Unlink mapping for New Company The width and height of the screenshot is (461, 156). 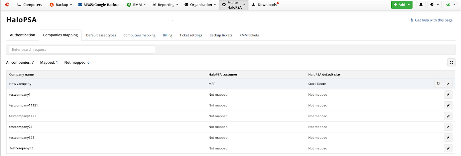coord(438,84)
